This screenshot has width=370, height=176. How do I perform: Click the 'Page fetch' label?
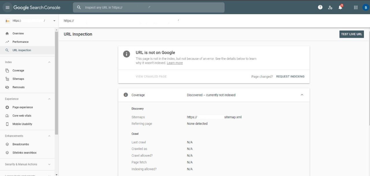pos(139,162)
